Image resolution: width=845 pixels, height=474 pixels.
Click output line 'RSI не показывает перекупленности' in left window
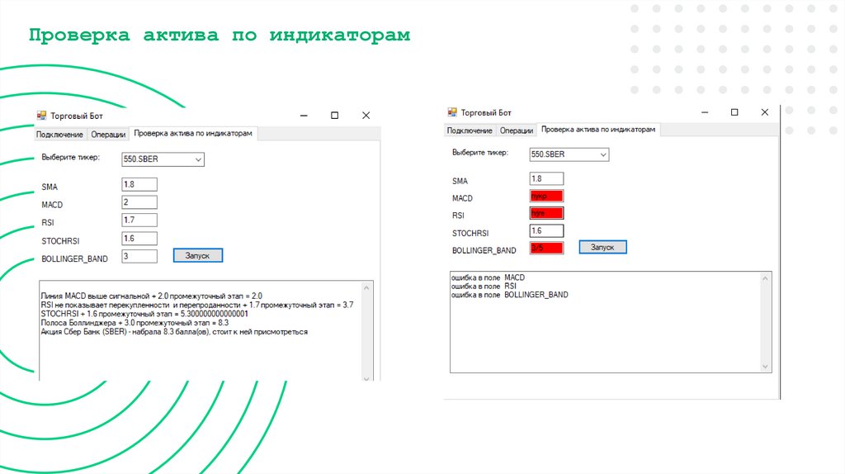point(197,305)
